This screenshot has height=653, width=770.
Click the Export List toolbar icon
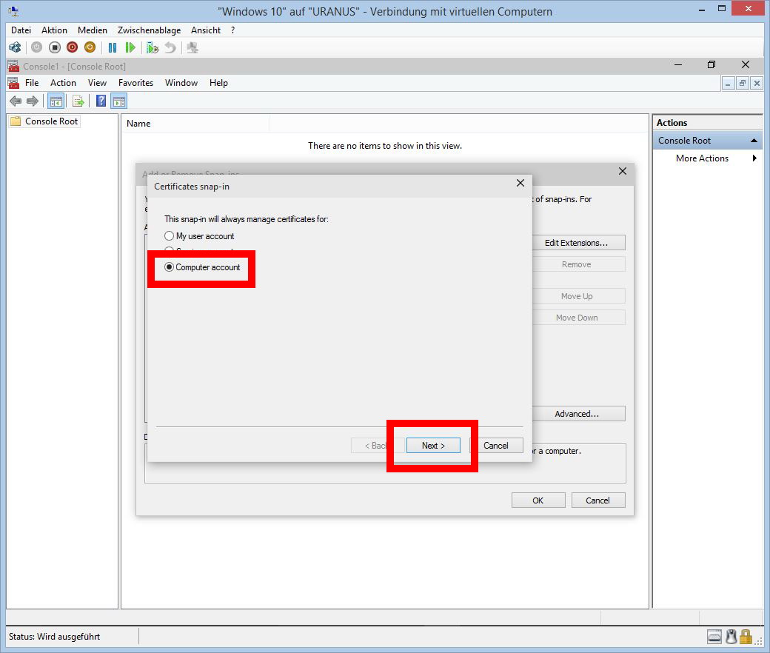(78, 101)
